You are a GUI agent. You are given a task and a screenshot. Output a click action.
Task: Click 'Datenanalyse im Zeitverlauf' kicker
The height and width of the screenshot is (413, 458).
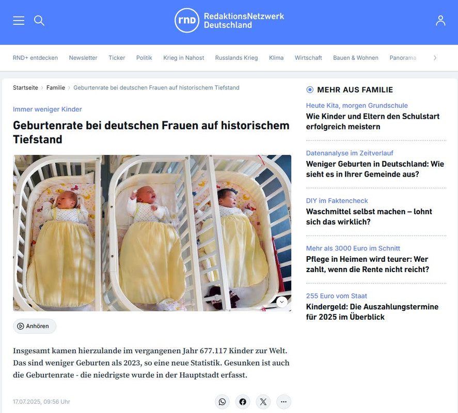tap(350, 153)
